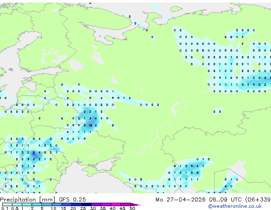Click the '25' legend scale label
The image size is (271, 210).
(x=83, y=208)
